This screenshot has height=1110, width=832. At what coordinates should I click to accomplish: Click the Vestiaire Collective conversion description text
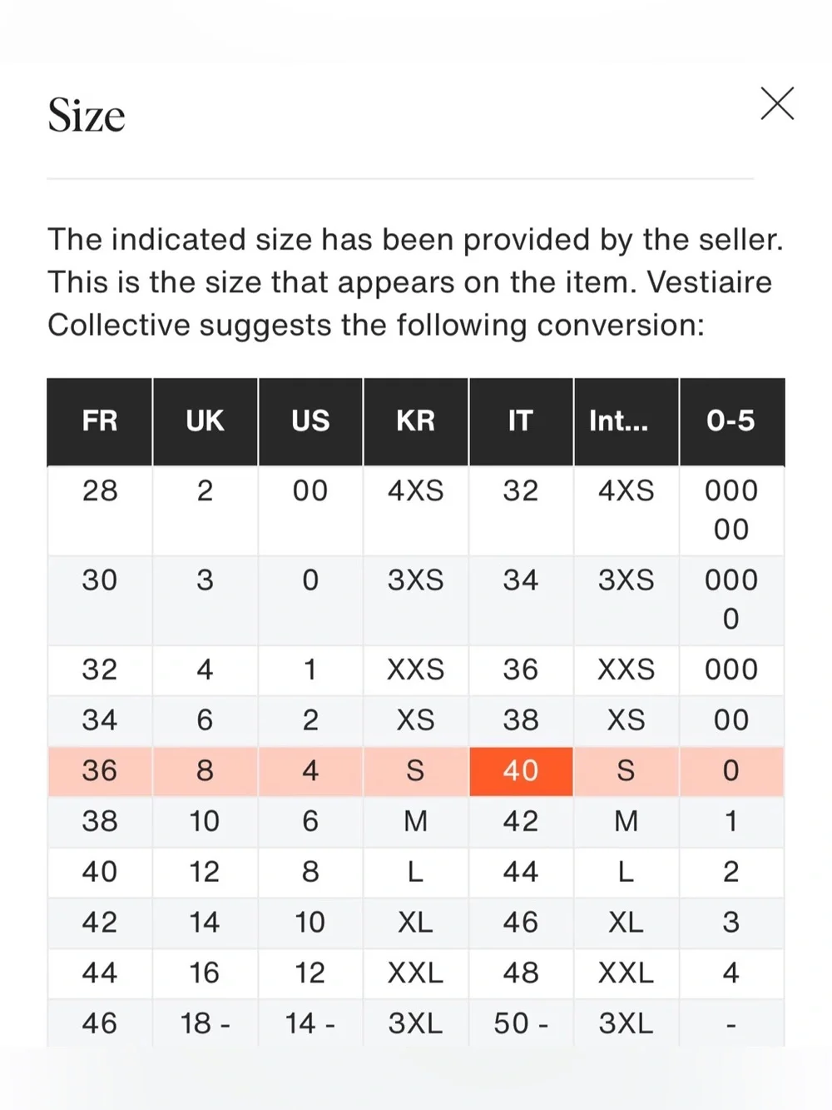[416, 282]
